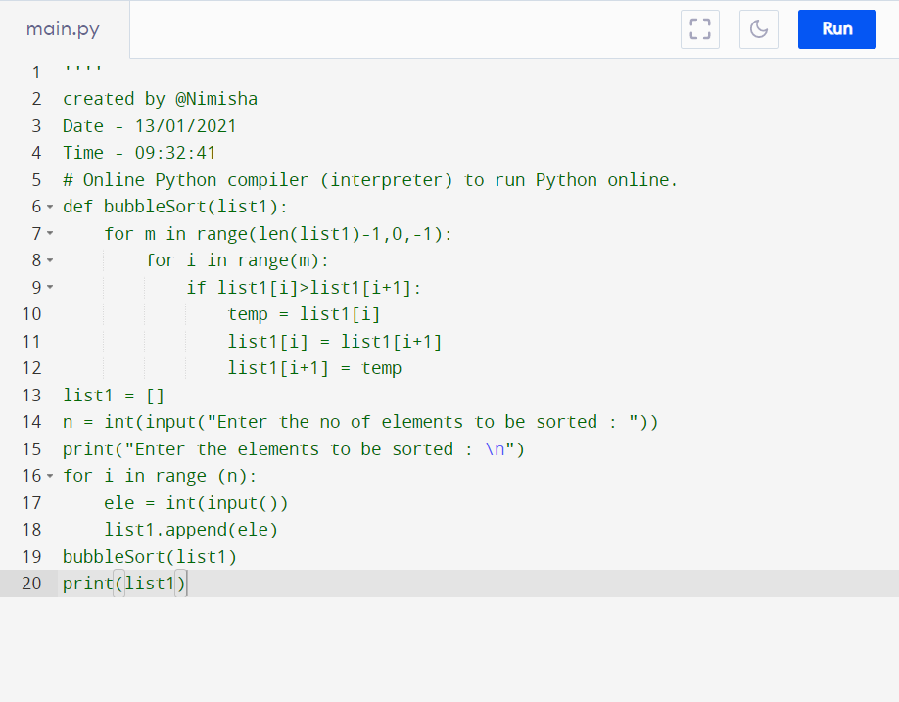Fold the 'for i in range(m)' block
Screen dimensions: 899x702
click(50, 260)
